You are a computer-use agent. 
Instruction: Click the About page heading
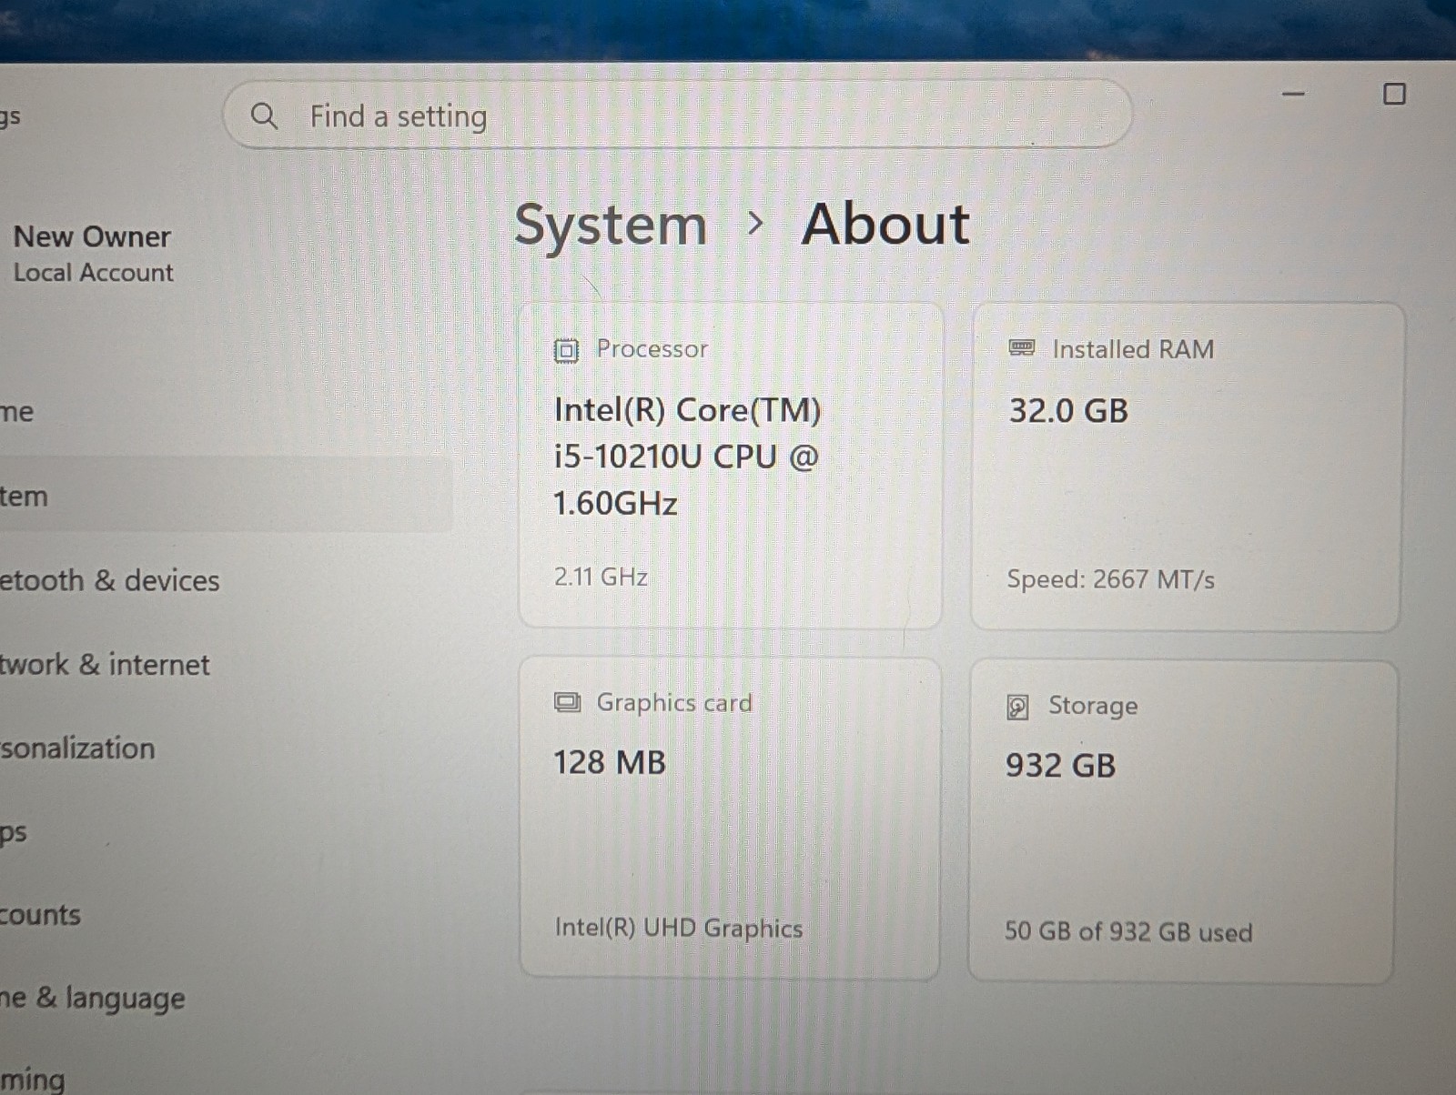(x=885, y=224)
